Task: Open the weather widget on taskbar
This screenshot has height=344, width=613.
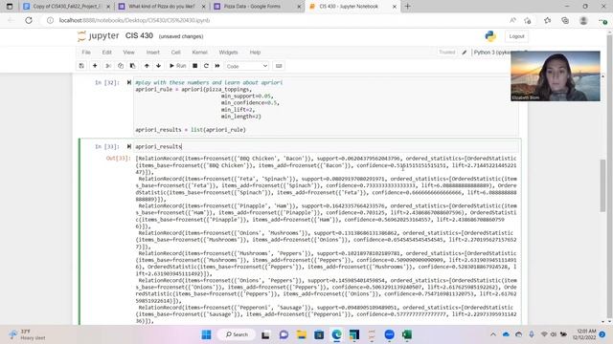Action: tap(27, 334)
